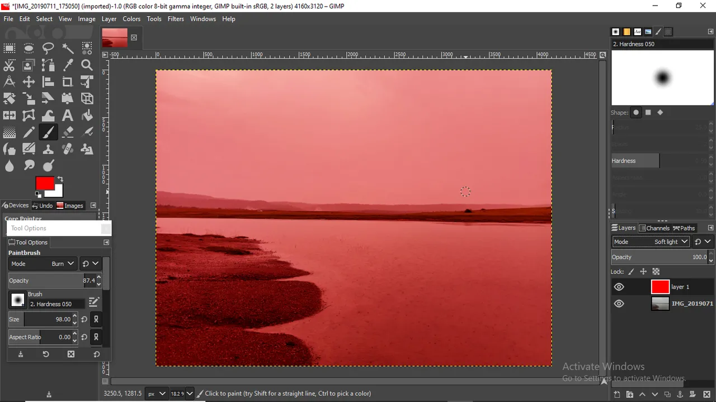Hide layer 1 using its eye icon

[619, 287]
